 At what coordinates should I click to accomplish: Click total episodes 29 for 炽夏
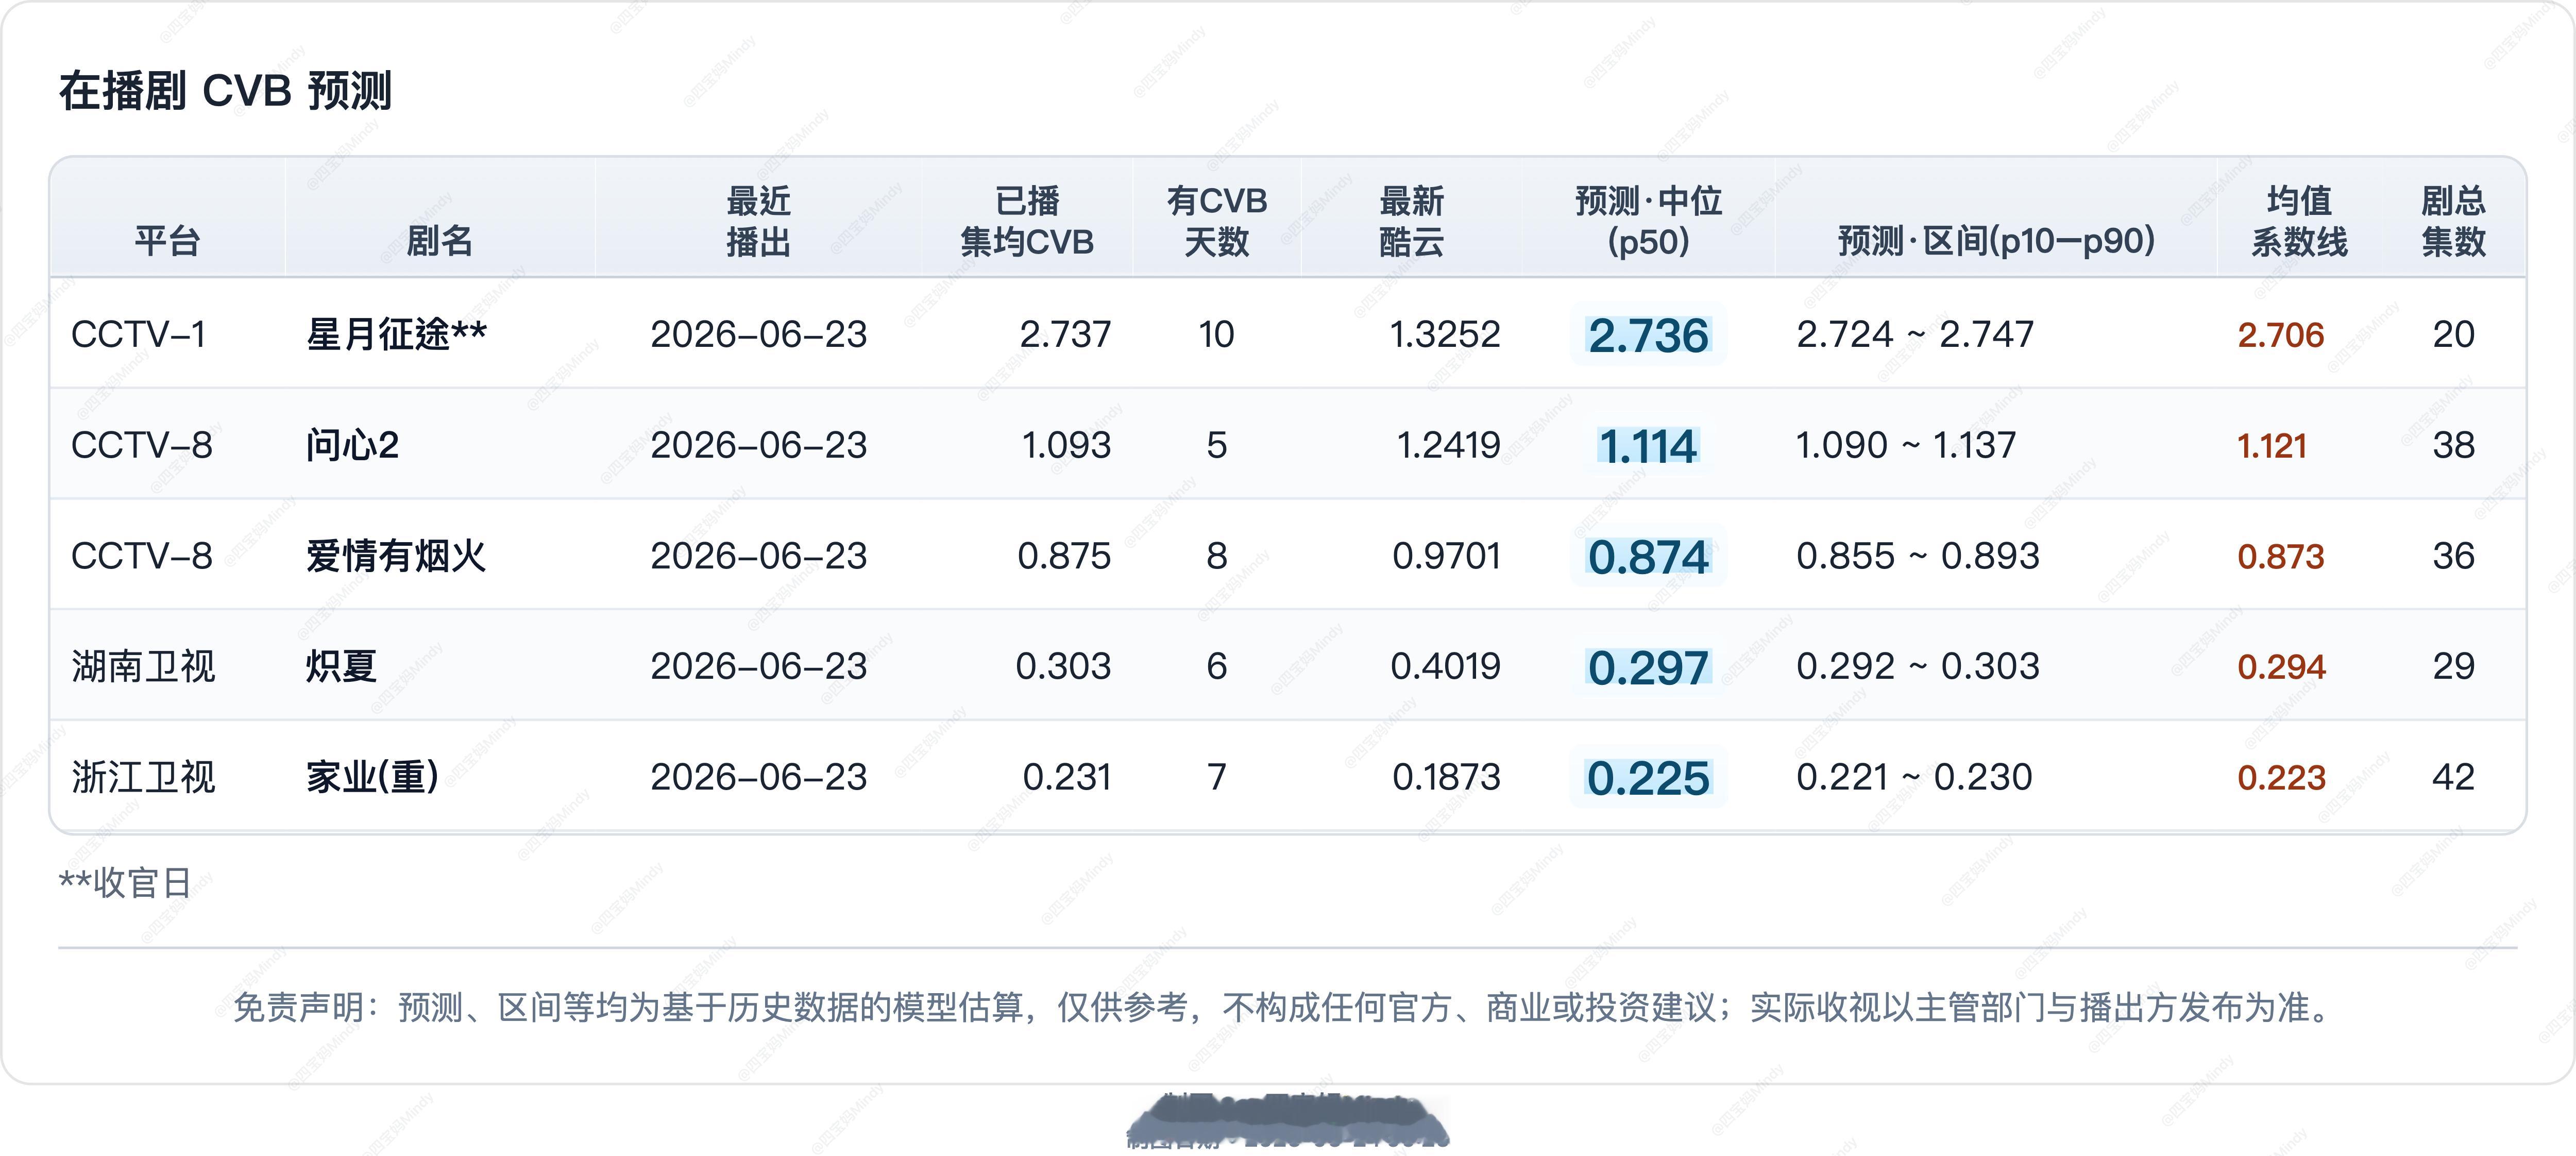(x=2453, y=666)
